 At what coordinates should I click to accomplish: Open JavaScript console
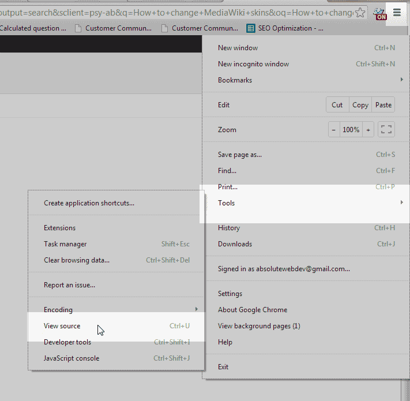tap(116, 358)
